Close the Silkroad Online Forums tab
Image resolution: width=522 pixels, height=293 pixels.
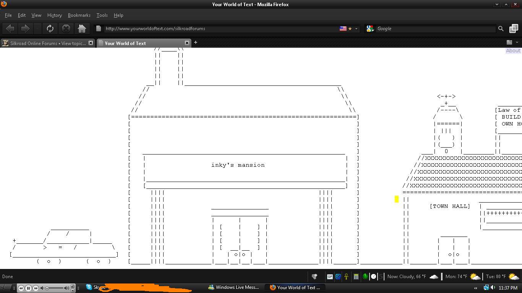[x=91, y=43]
